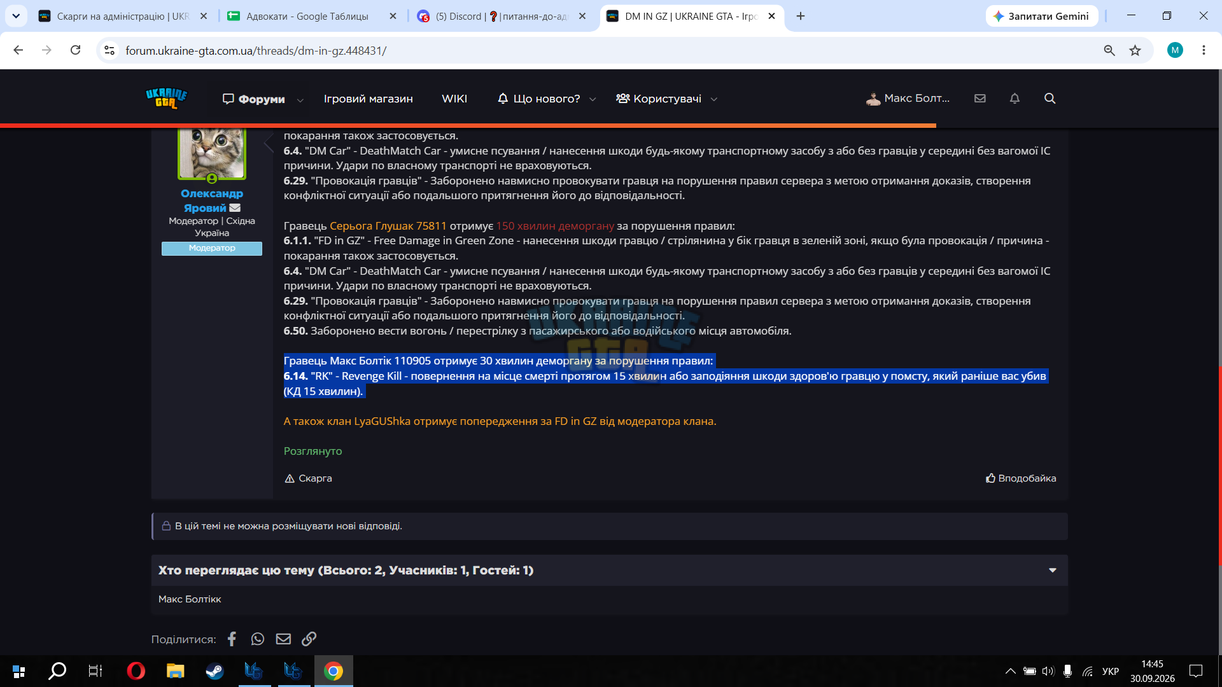1222x687 pixels.
Task: Expand the Що нового dropdown arrow
Action: pos(593,100)
